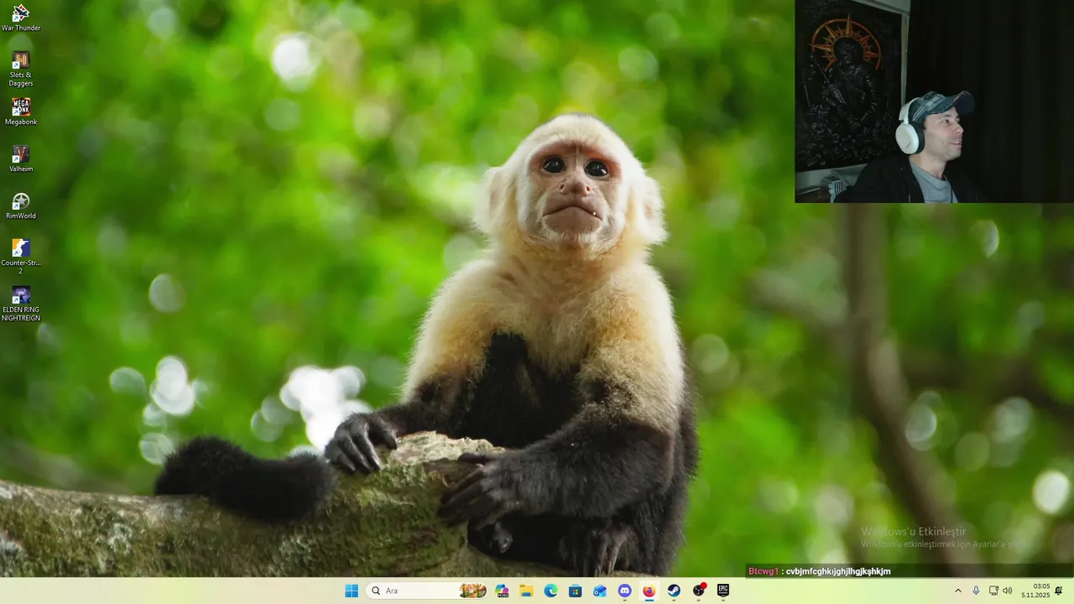Switch to OBS Studio in the taskbar
The height and width of the screenshot is (604, 1074).
coord(698,591)
